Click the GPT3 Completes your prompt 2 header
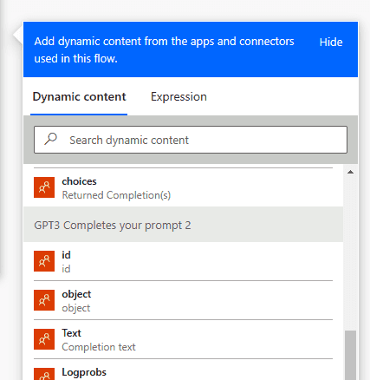Viewport: 370px width, 380px height. [183, 225]
